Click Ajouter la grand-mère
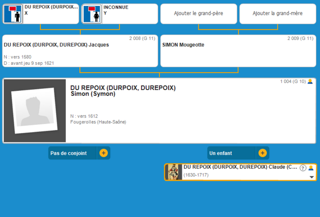Image resolution: width=320 pixels, height=217 pixels. (277, 14)
